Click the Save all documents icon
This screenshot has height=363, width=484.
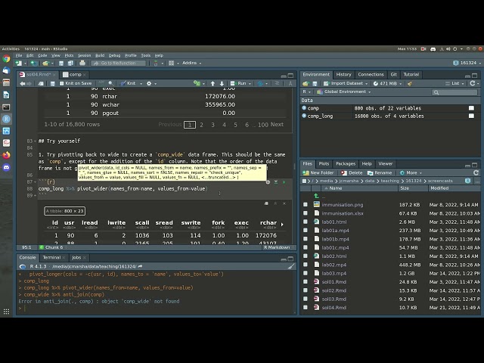(70, 63)
